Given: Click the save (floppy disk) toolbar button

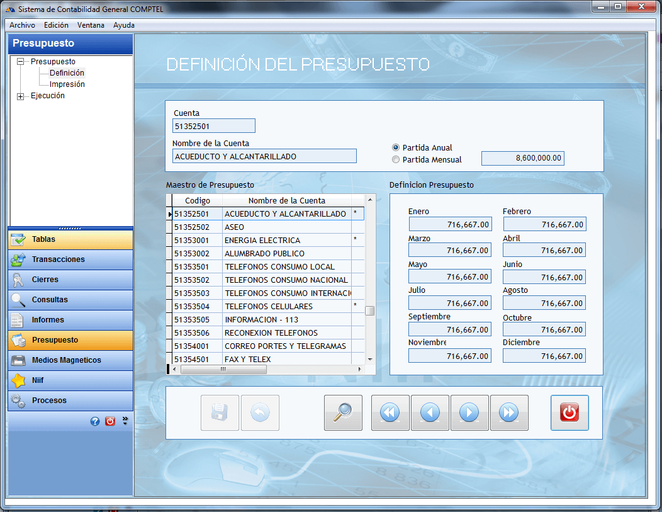Looking at the screenshot, I should point(220,412).
